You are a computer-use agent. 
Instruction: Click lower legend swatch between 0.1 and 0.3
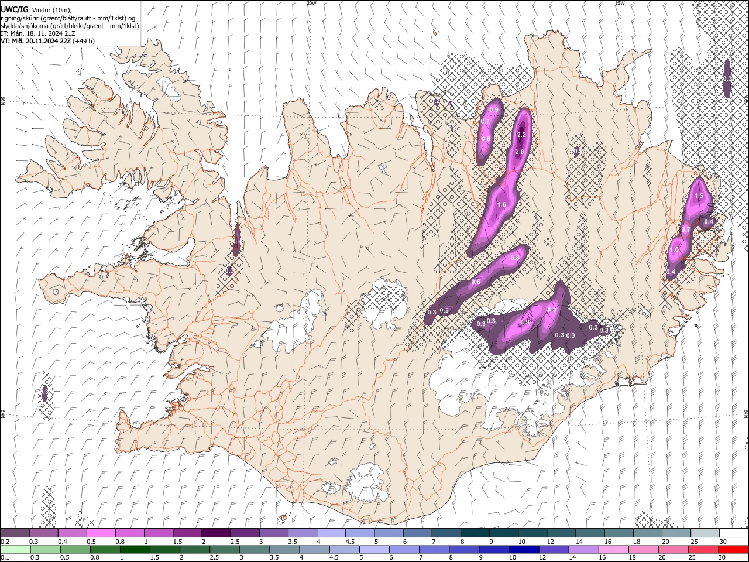tap(15, 549)
